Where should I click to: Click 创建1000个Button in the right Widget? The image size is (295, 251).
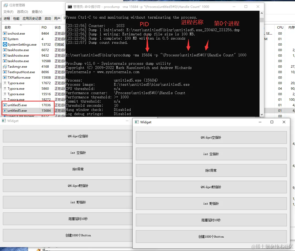click(x=211, y=237)
